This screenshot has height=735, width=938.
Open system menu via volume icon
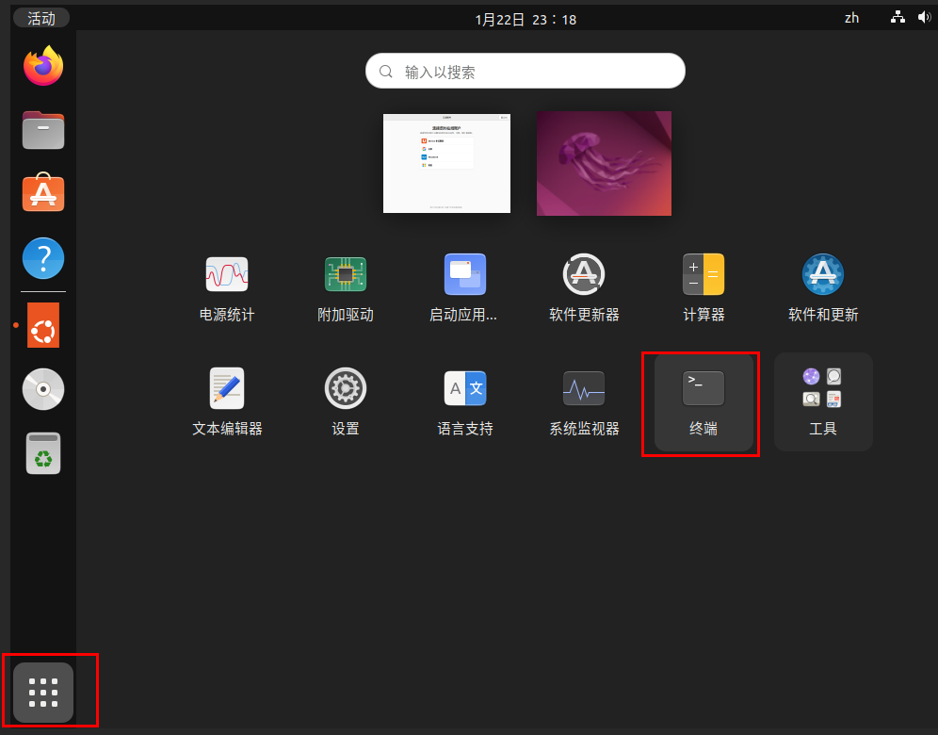[923, 17]
